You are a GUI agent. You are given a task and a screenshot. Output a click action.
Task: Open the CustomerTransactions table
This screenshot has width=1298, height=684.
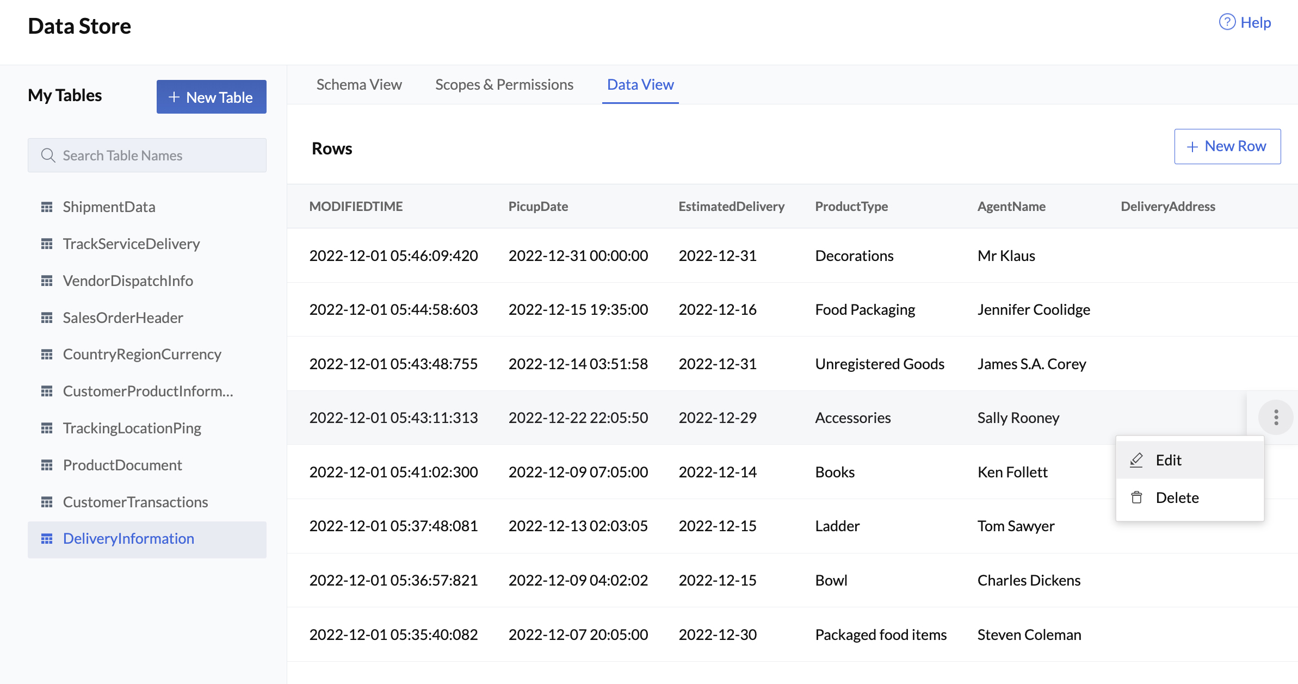[x=135, y=502]
